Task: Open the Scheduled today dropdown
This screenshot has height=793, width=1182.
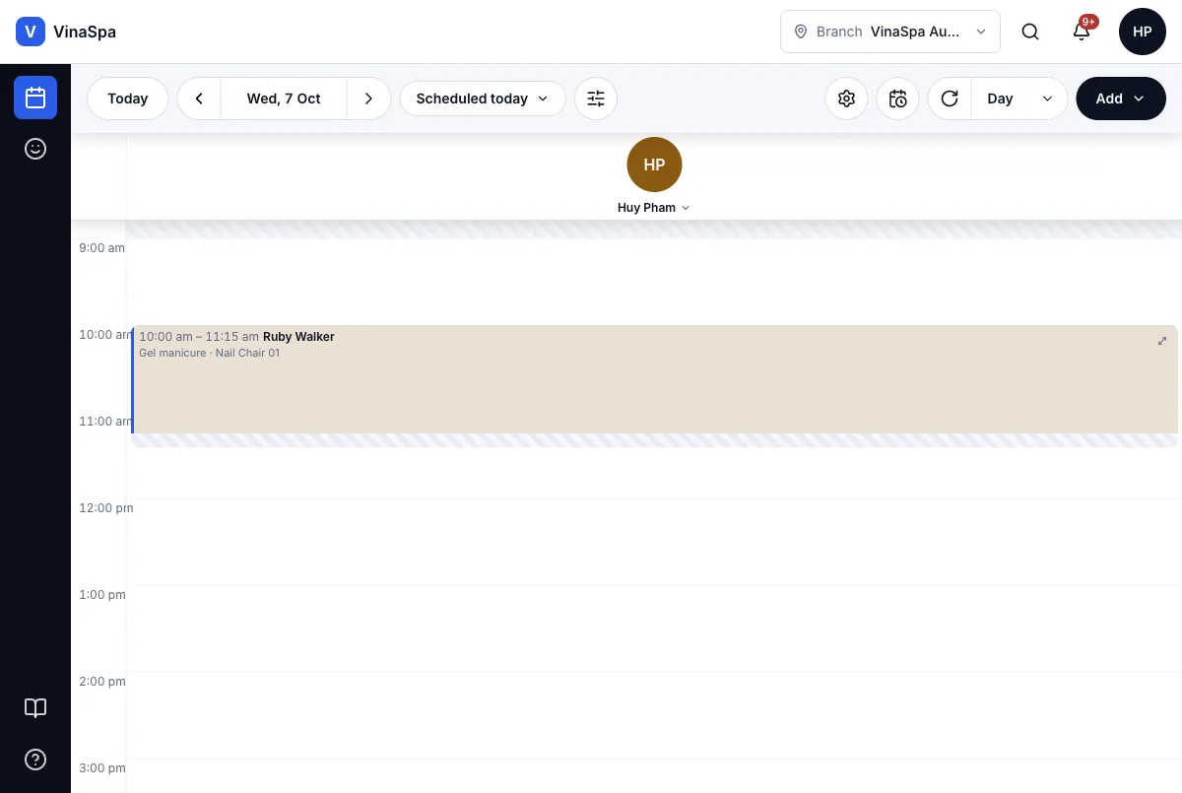Action: click(x=483, y=99)
